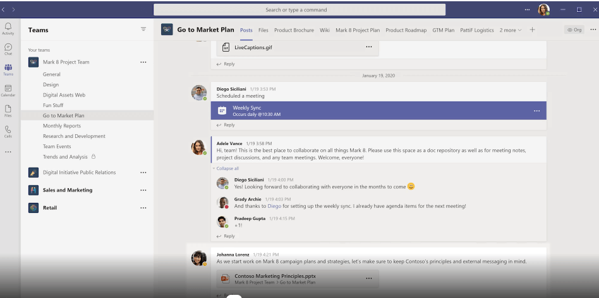Image resolution: width=599 pixels, height=298 pixels.
Task: Open settings ellipsis next to profile picture
Action: (527, 9)
